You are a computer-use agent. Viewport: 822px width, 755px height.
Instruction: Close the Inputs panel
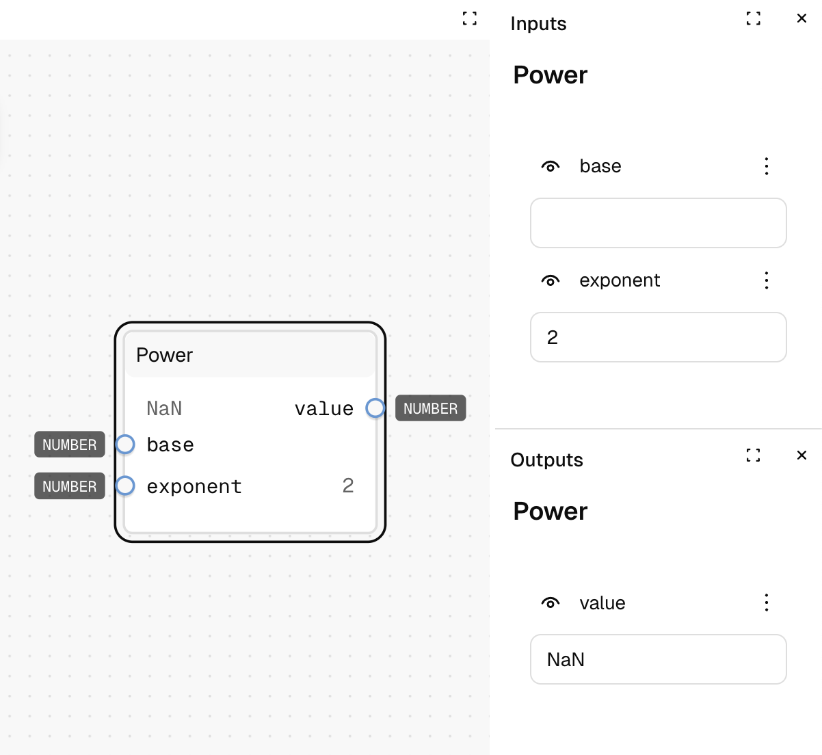pos(802,18)
